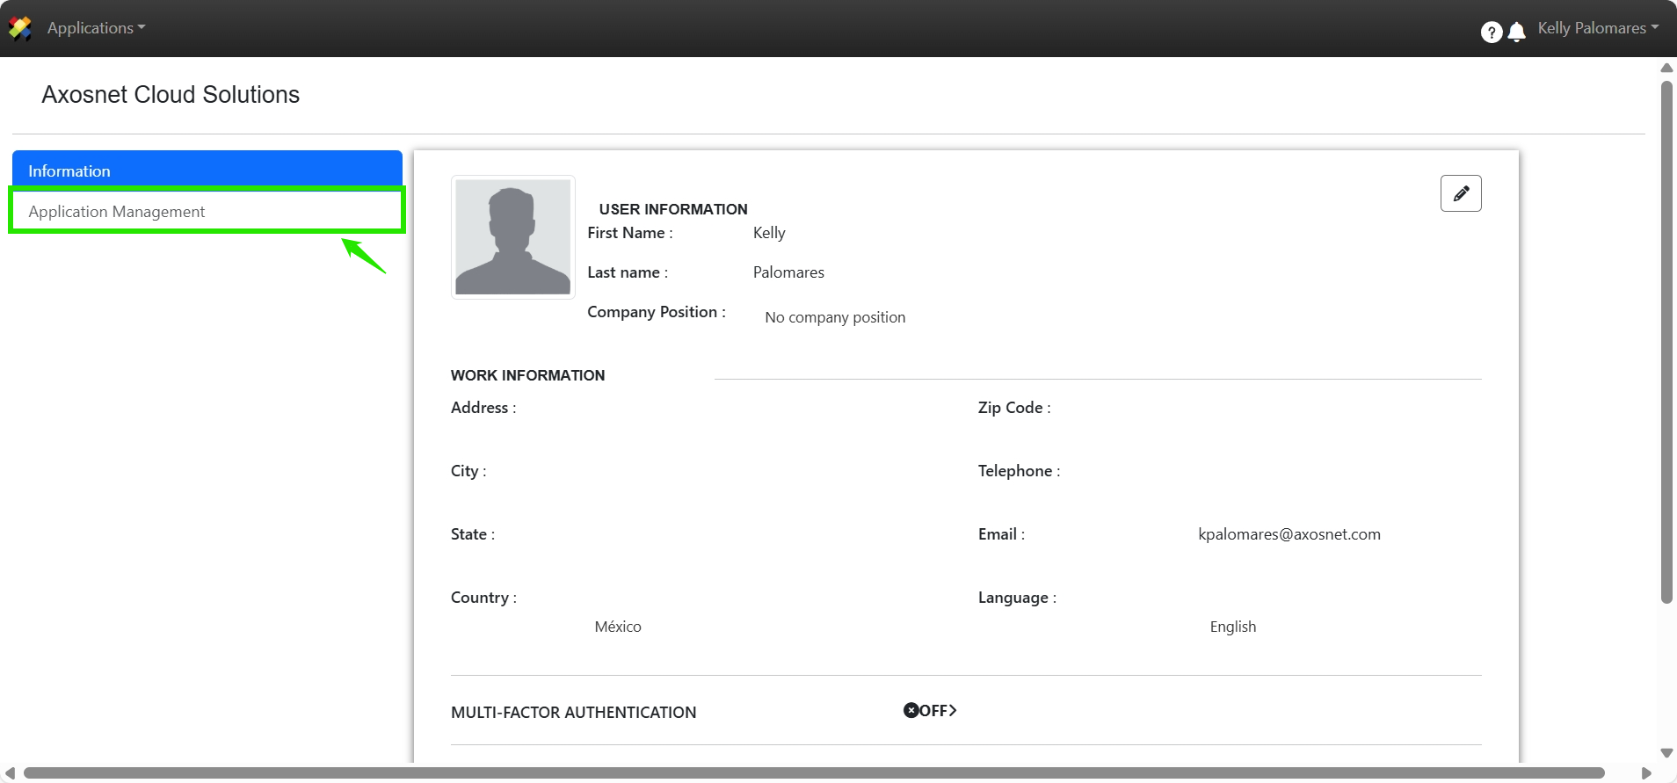Click the WORK INFORMATION heading

tap(527, 375)
